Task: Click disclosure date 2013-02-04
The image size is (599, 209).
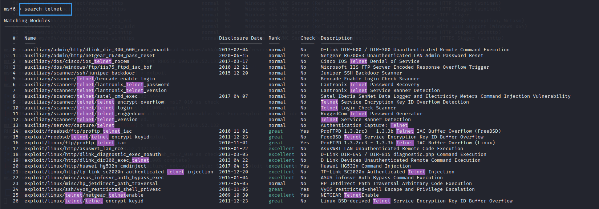Action: (234, 50)
